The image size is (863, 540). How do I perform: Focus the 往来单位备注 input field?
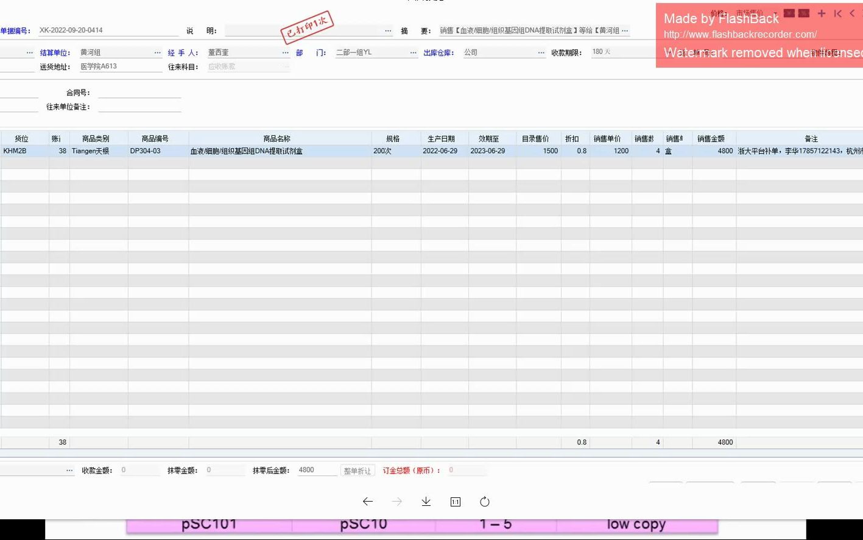(139, 107)
